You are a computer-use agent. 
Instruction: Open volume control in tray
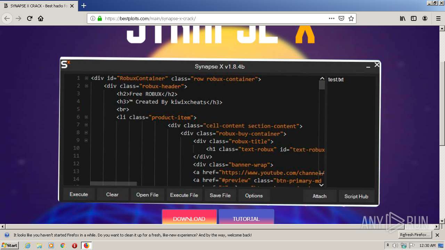395,245
